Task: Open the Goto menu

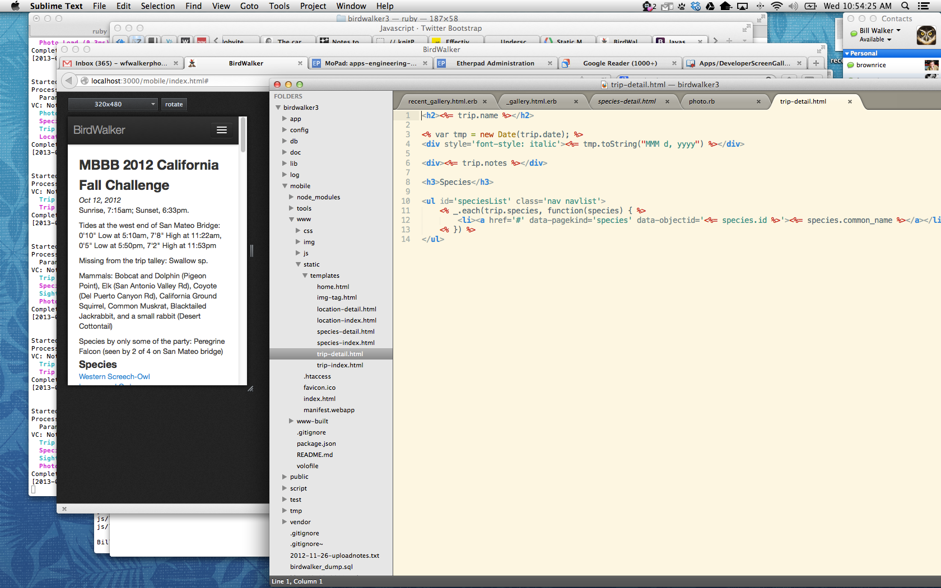Action: (249, 6)
